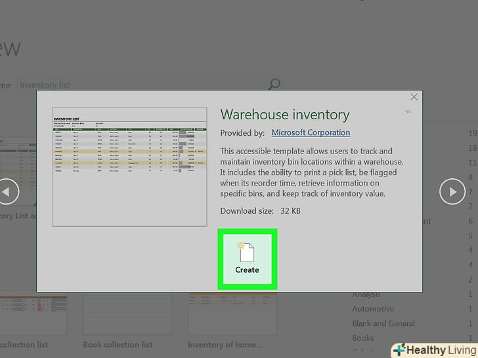This screenshot has width=478, height=358.
Task: Click the Warehouse inventory title text
Action: [285, 115]
